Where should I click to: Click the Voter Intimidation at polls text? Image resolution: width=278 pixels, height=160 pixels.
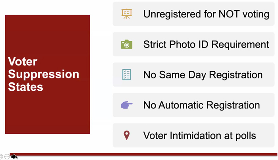[199, 135]
